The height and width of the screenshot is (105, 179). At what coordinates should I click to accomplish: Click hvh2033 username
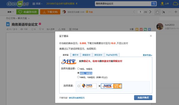[170, 25]
